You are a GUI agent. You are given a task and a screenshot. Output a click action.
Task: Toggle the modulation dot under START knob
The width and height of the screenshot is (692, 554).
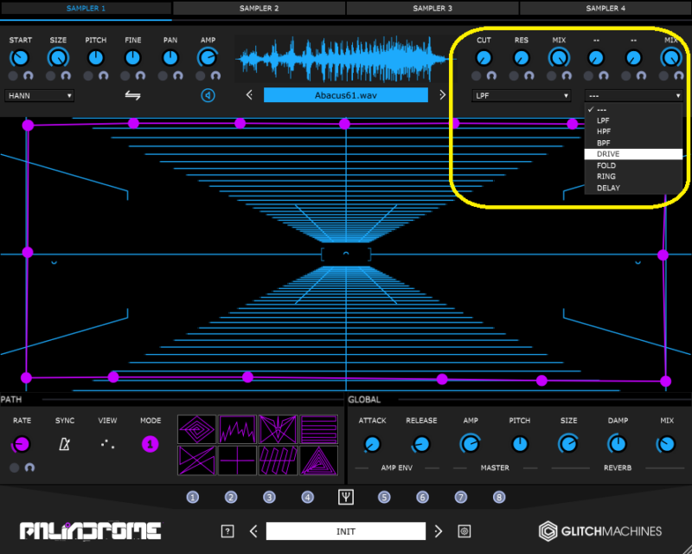(x=13, y=76)
